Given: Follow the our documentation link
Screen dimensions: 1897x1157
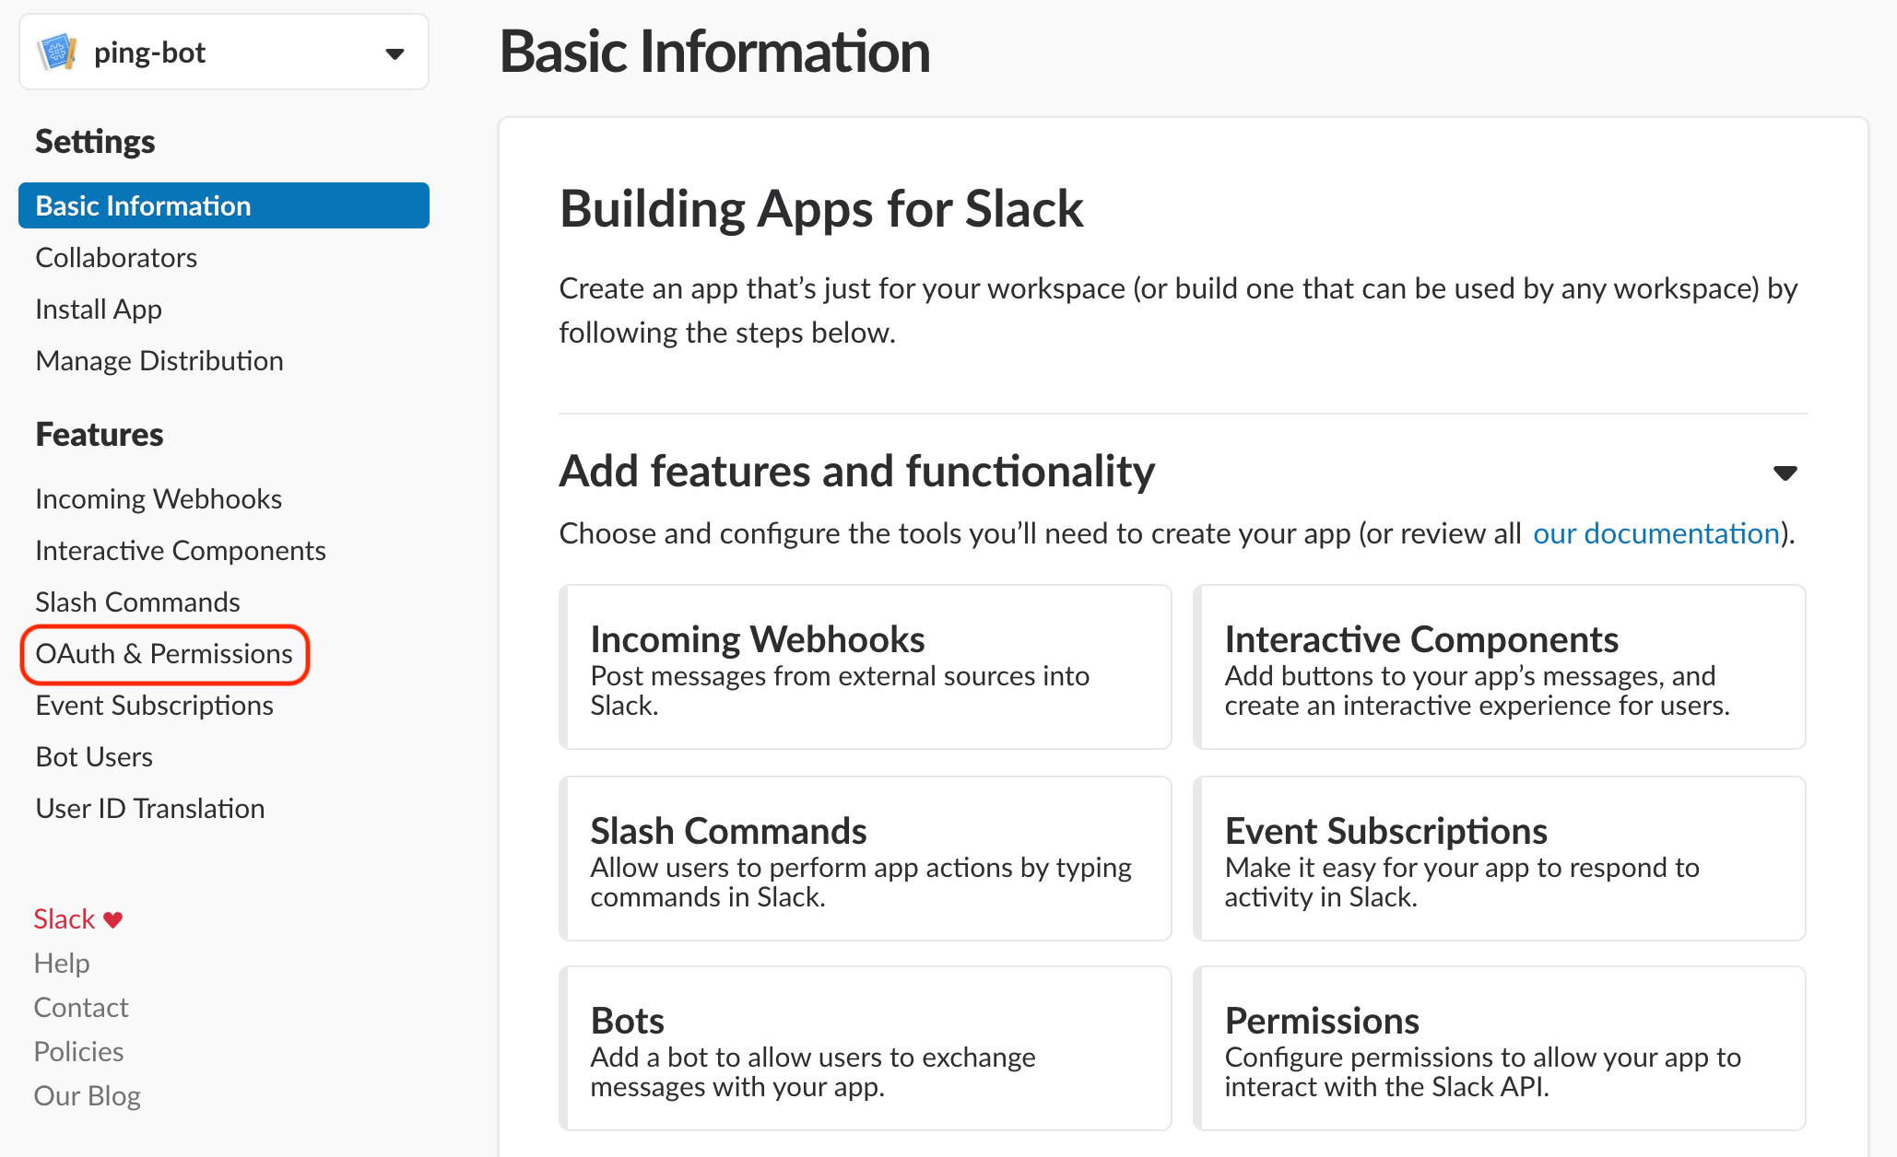Looking at the screenshot, I should [x=1655, y=533].
